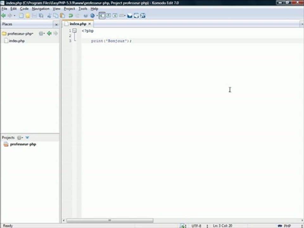
Task: Open the Project menu
Action: click(x=69, y=9)
